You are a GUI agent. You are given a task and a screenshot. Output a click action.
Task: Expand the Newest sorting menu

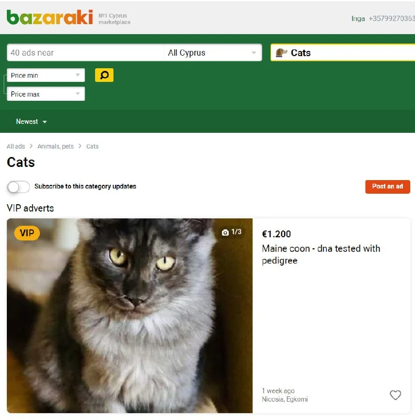coord(32,122)
